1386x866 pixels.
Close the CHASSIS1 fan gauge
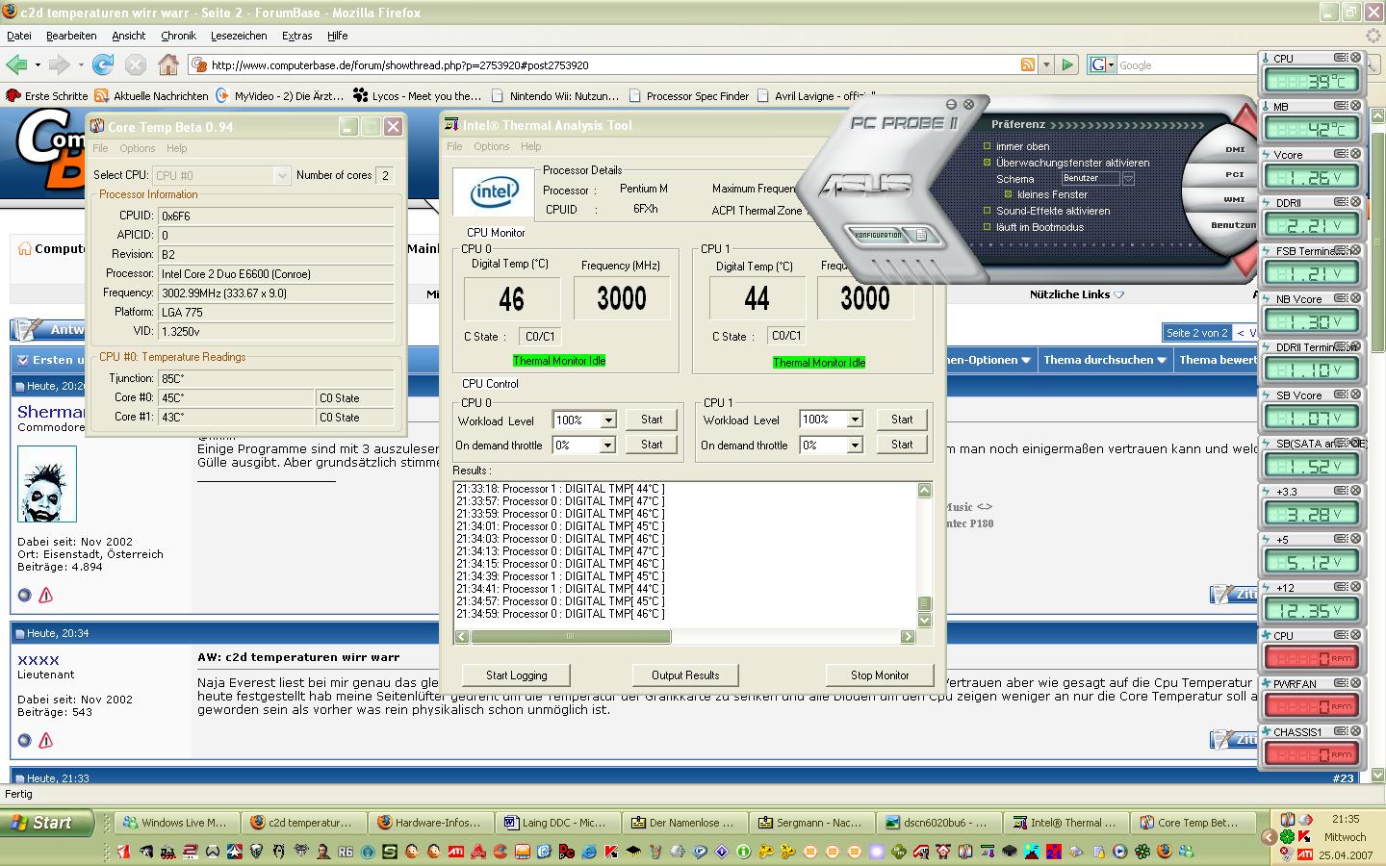1356,731
